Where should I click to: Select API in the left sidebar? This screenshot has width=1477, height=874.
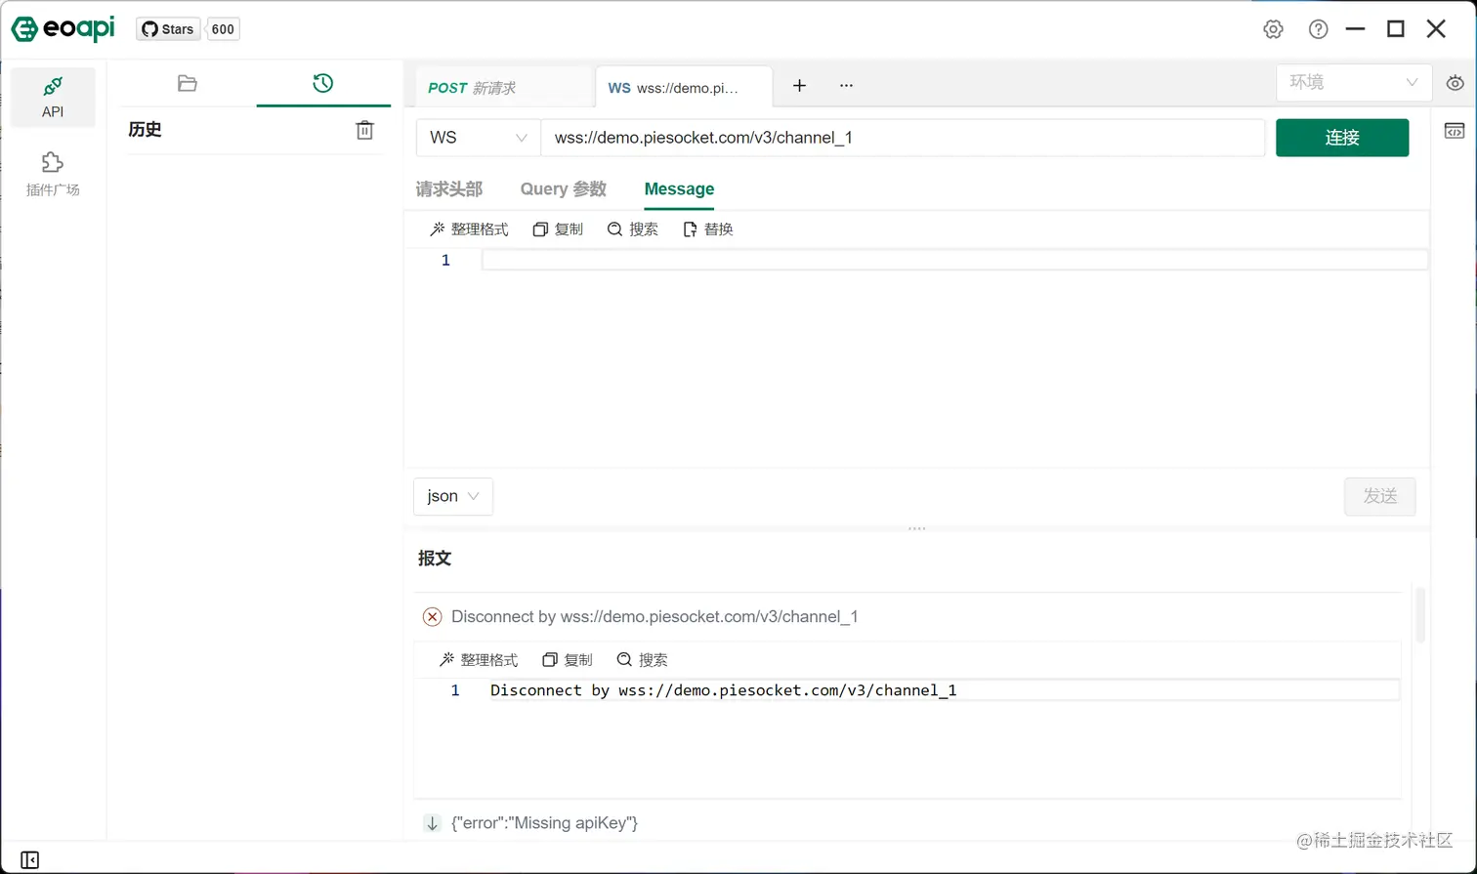click(53, 98)
